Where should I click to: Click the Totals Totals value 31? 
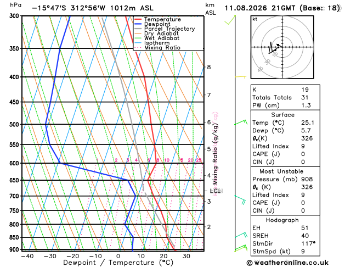305,97
